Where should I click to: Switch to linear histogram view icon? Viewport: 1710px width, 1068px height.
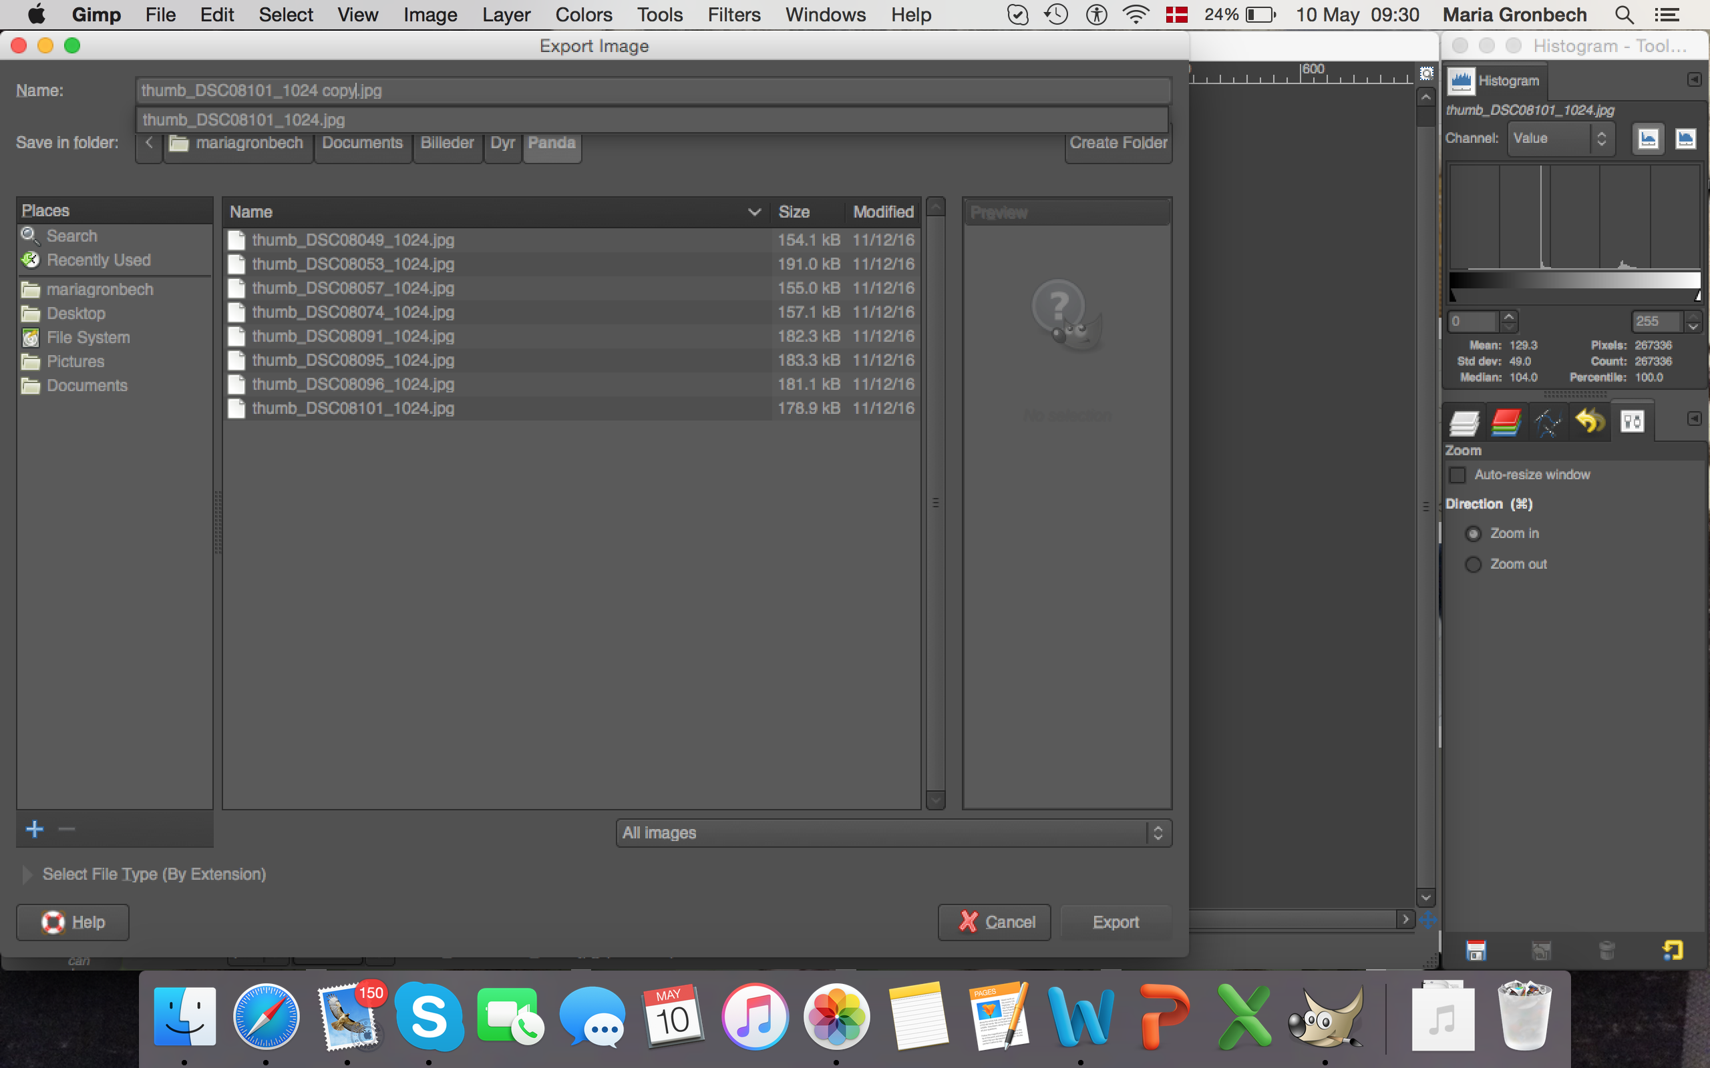point(1648,138)
